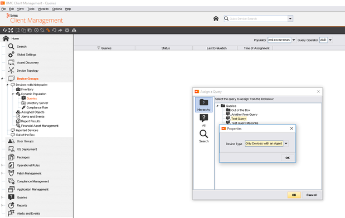Open the Edit menu
This screenshot has width=345, height=218.
click(12, 9)
